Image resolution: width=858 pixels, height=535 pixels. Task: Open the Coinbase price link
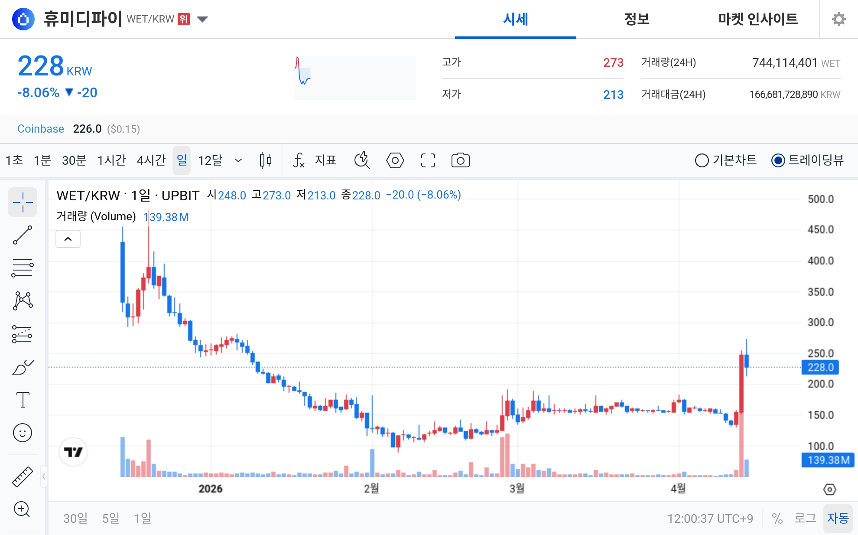[40, 129]
